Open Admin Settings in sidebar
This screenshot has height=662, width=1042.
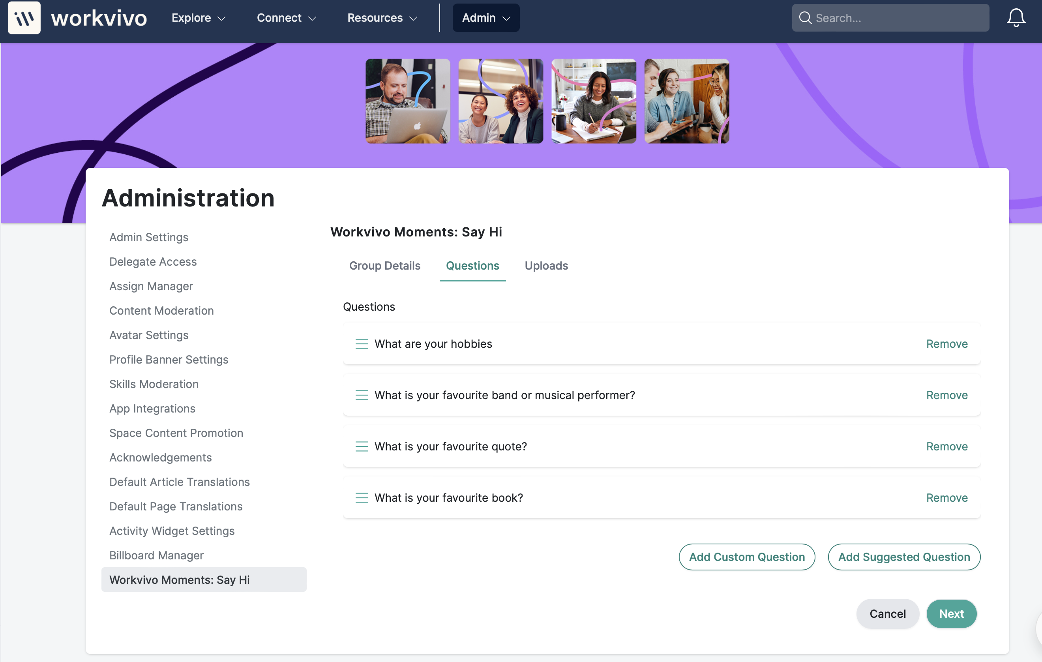tap(149, 237)
